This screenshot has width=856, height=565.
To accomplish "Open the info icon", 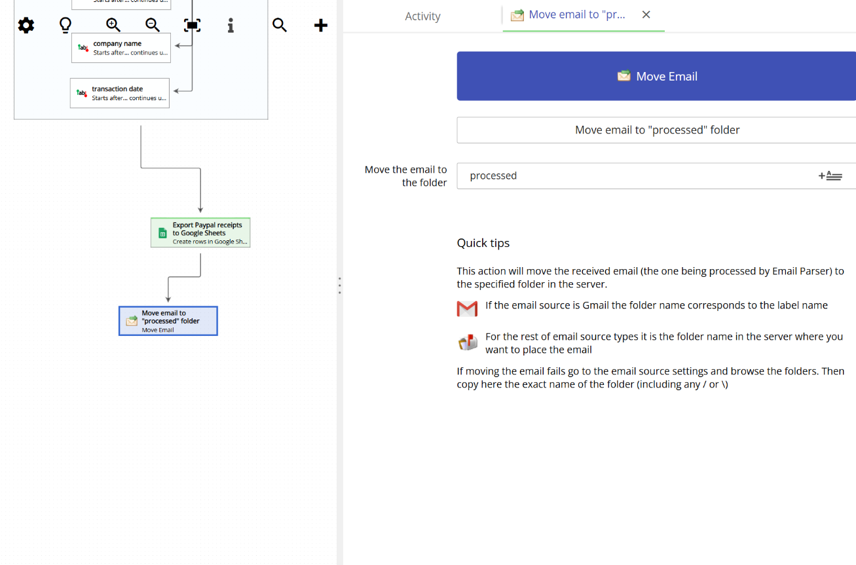I will click(x=231, y=25).
